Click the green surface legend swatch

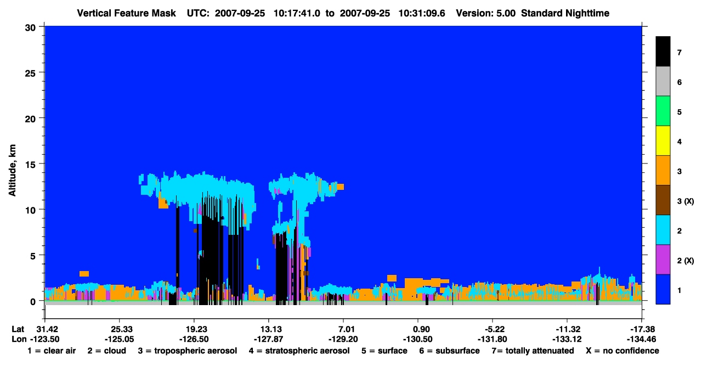[x=663, y=111]
